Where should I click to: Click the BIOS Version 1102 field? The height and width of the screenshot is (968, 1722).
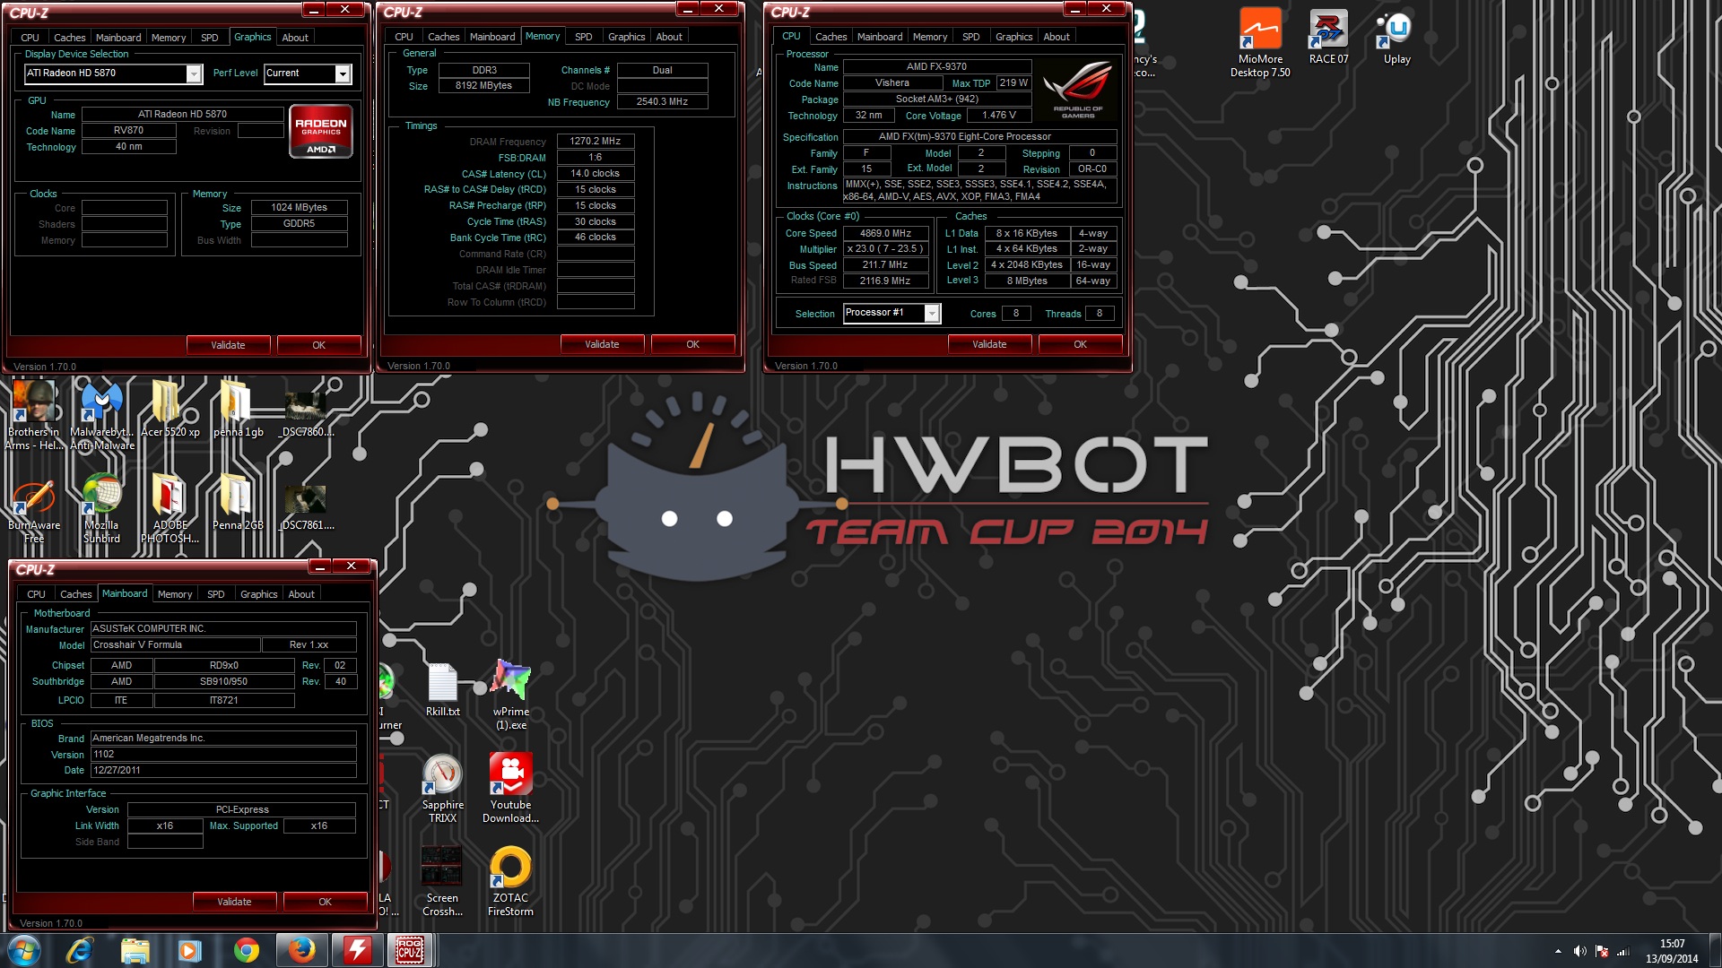click(x=223, y=755)
